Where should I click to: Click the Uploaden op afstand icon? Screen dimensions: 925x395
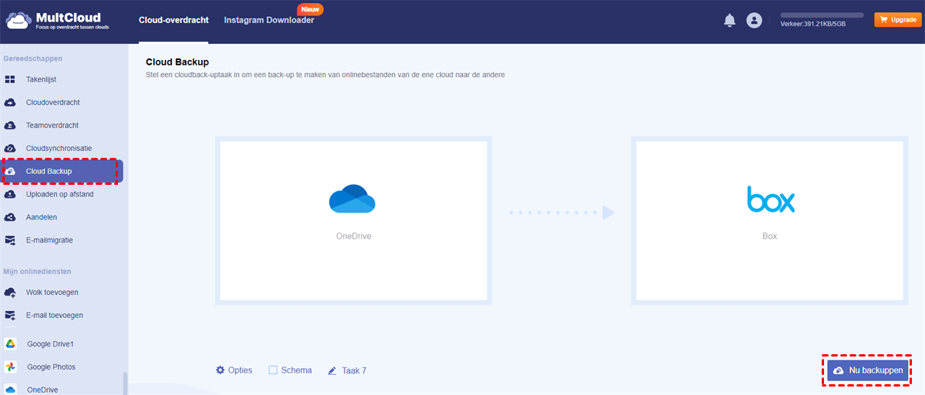(10, 194)
